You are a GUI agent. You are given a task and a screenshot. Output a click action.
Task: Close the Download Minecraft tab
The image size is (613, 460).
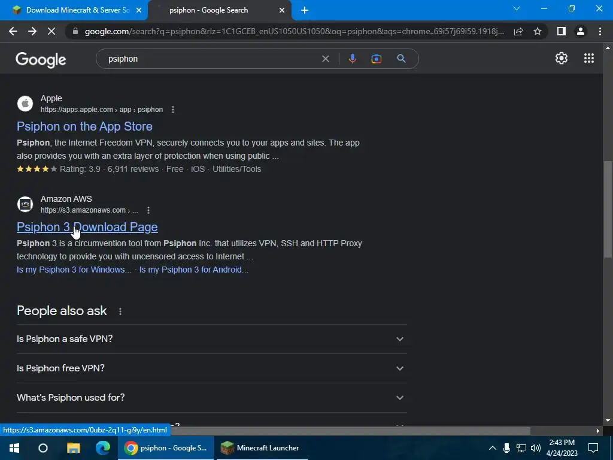139,10
